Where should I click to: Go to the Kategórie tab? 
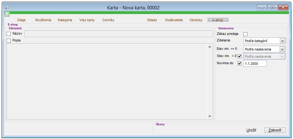65,20
